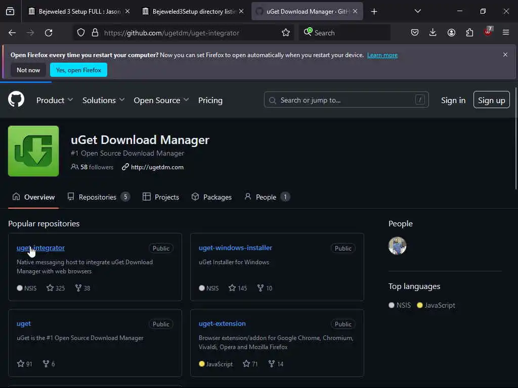Click the slash shortcut key hint in GitHub search

[420, 100]
